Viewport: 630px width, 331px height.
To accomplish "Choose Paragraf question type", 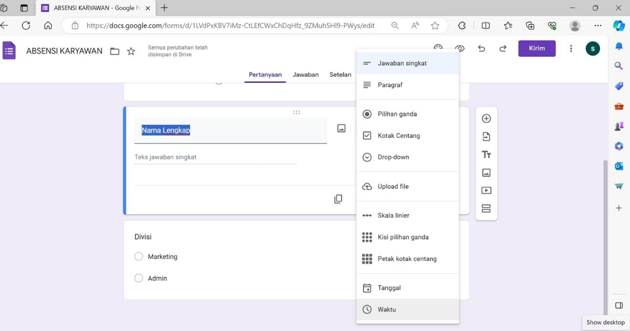I will [x=407, y=85].
